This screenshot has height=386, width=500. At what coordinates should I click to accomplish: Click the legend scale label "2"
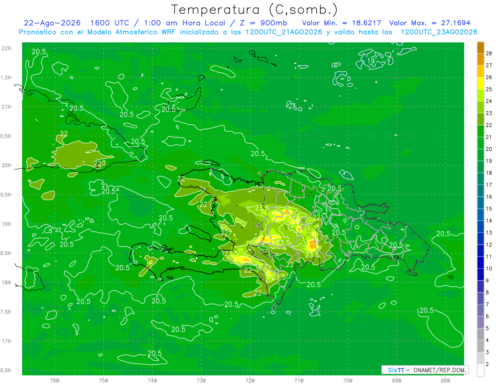pyautogui.click(x=488, y=364)
